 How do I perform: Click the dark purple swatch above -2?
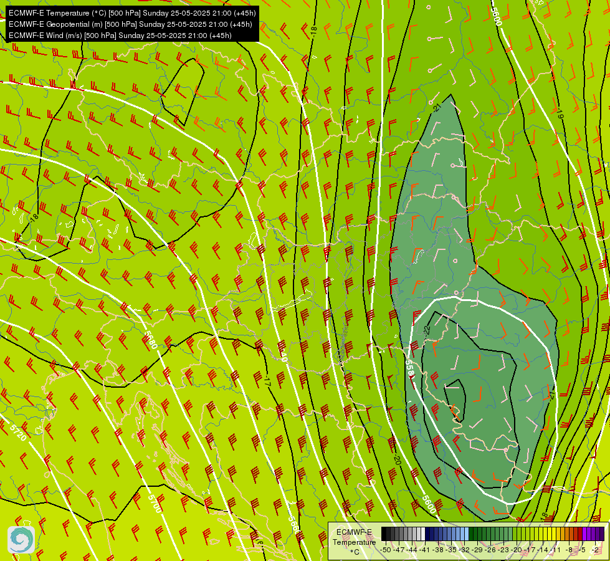598,534
